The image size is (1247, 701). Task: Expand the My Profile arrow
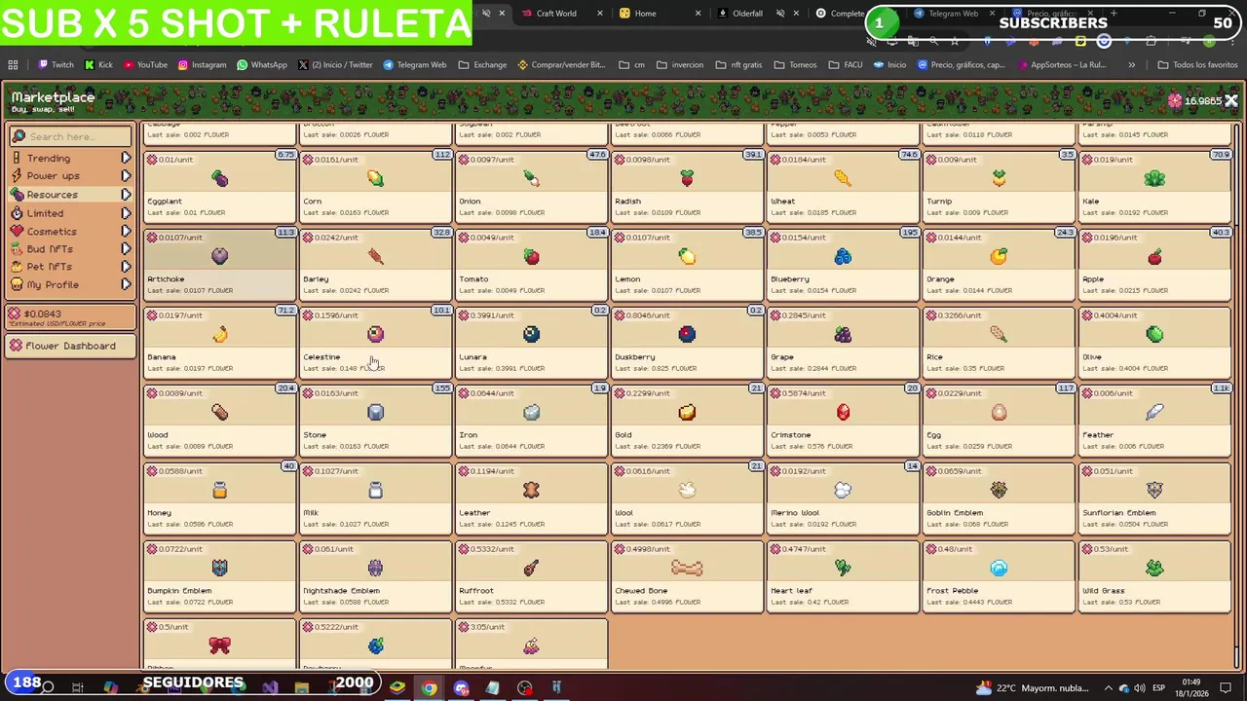[126, 284]
